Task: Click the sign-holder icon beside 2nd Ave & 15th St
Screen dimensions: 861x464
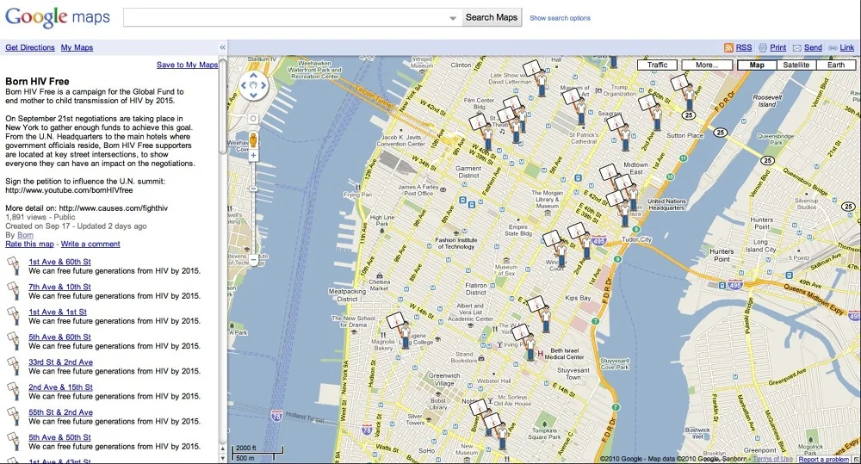Action: tap(13, 392)
